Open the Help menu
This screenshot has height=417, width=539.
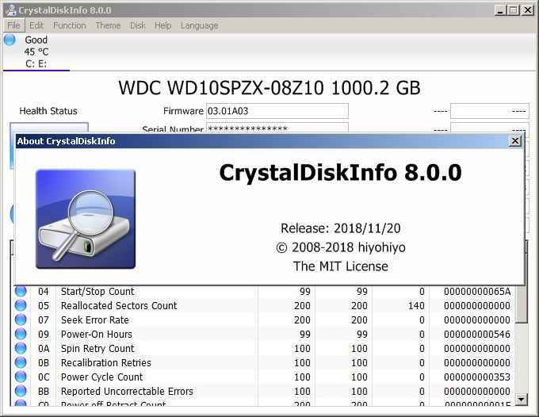162,25
